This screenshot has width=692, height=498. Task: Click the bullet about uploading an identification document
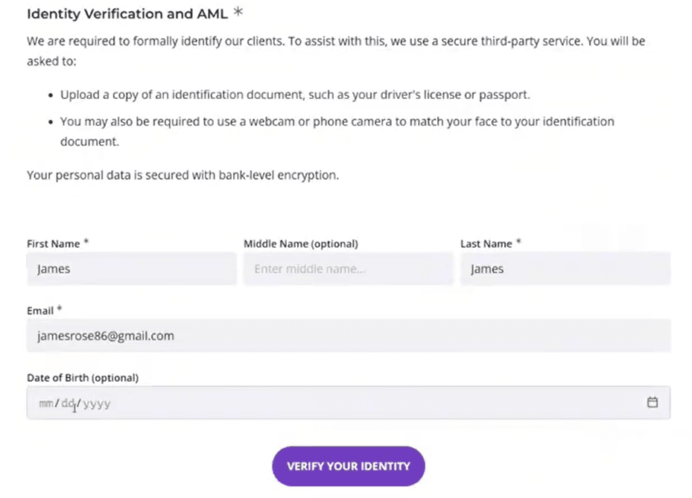296,95
